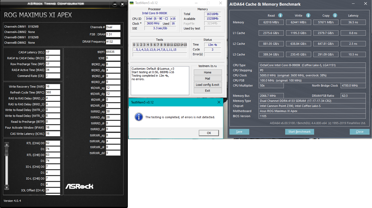The height and width of the screenshot is (208, 372).
Task: Click the ASRock vertical scrollbar thumb
Action: pos(7,151)
